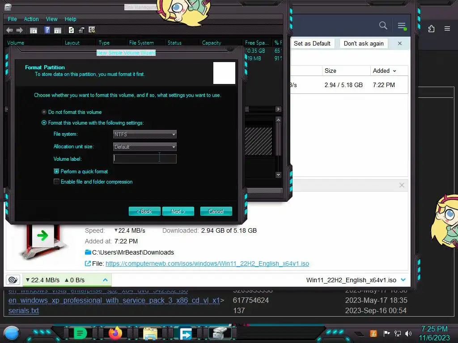
Task: Click 'Don't ask again' button
Action: 364,43
